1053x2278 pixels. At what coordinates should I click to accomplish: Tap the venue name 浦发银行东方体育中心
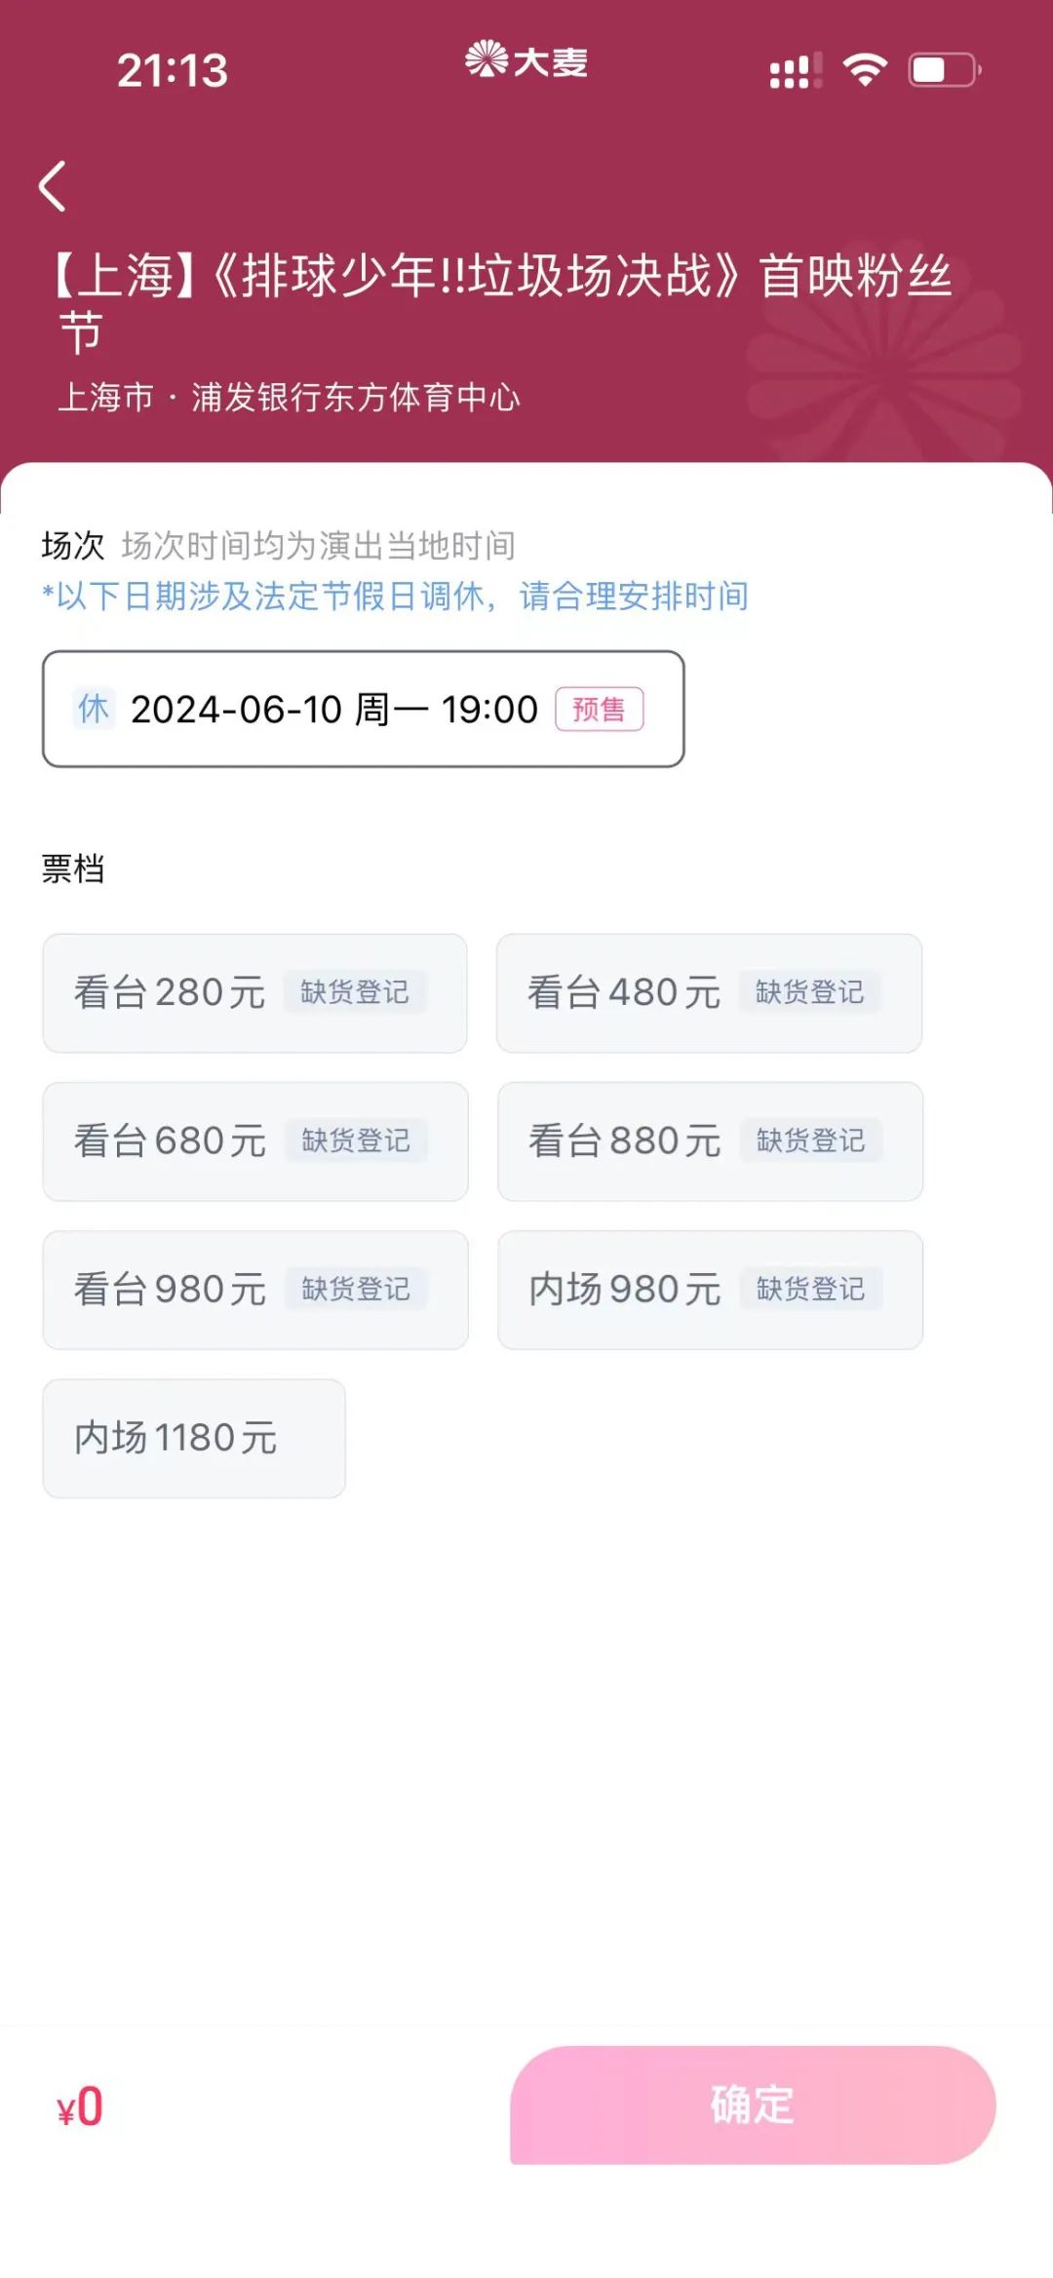point(356,398)
